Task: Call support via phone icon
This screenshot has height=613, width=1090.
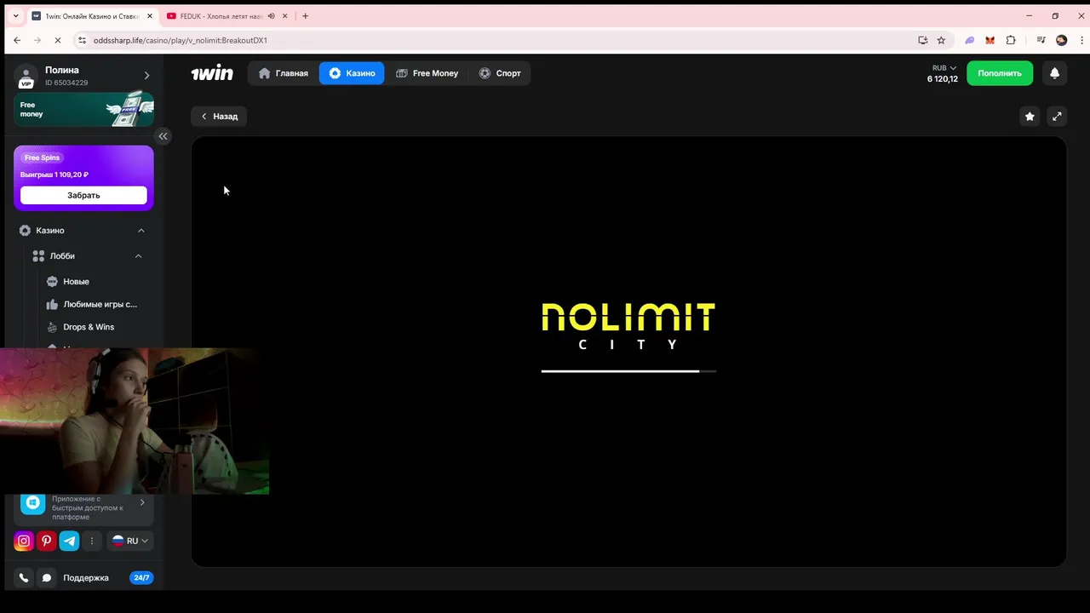Action: pos(24,577)
